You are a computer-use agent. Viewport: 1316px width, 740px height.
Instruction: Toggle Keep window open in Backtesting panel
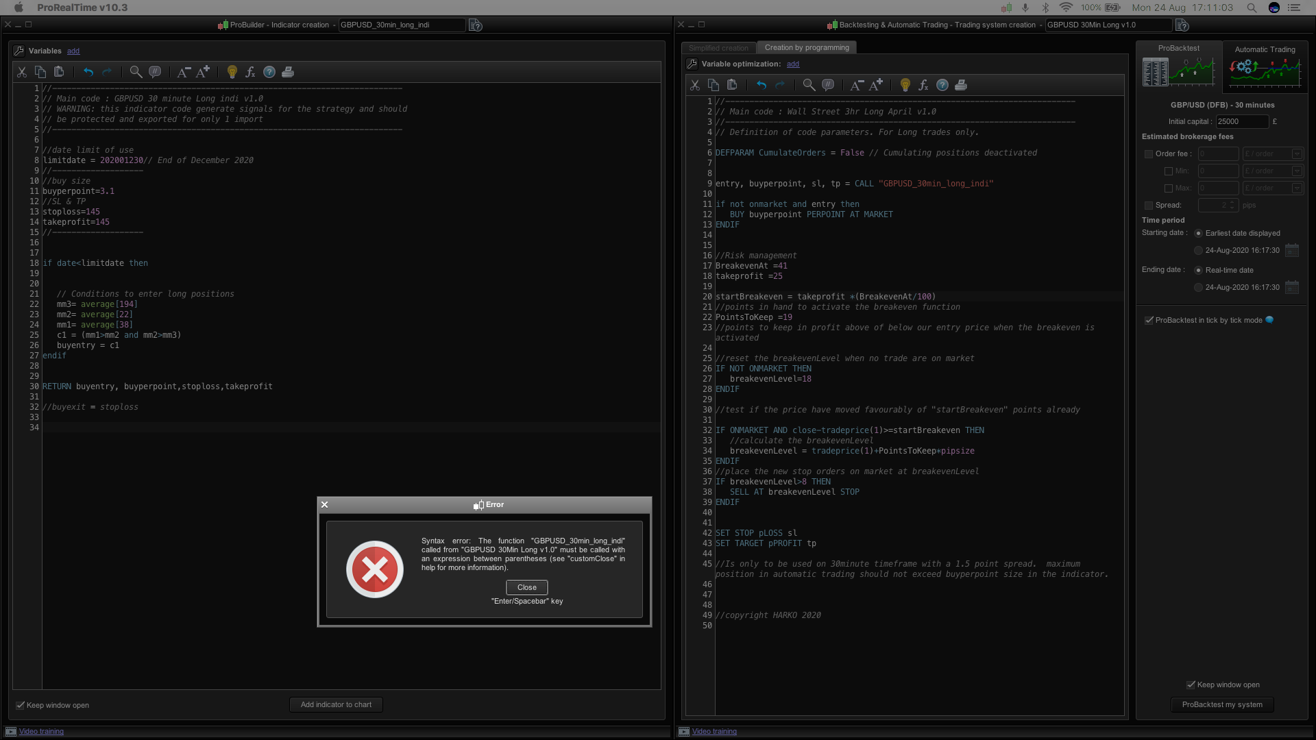tap(1191, 685)
